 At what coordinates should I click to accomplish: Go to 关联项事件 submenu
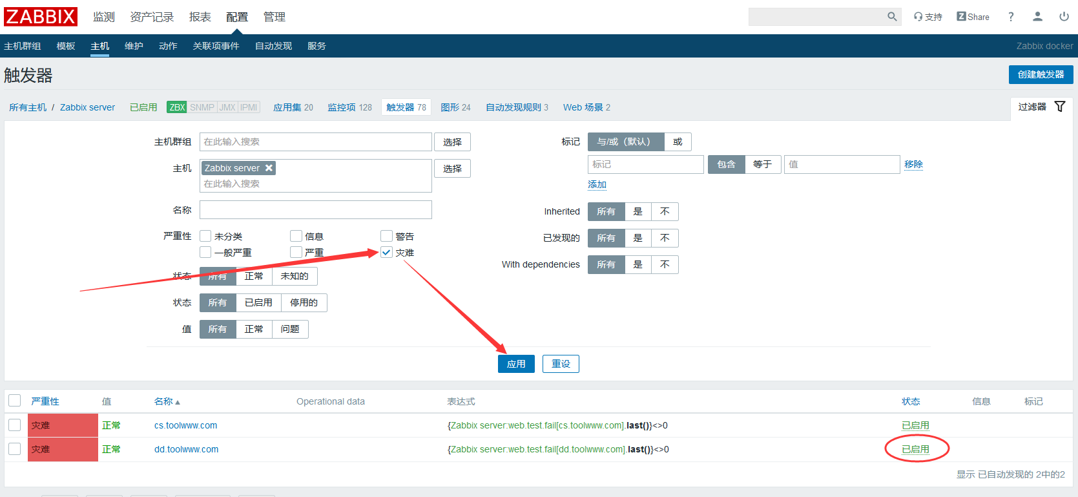point(216,46)
